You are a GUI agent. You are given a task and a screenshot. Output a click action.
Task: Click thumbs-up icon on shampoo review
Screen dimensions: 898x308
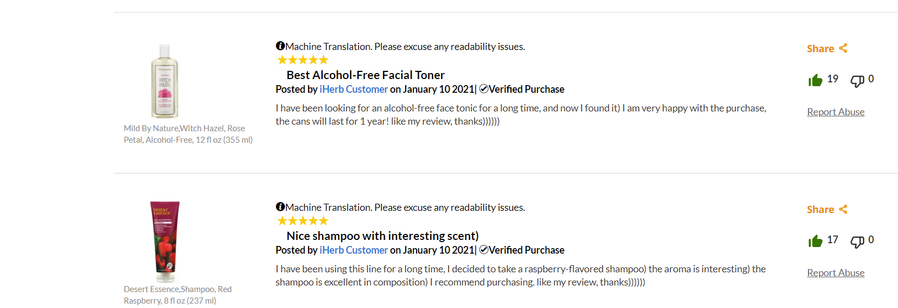[815, 241]
